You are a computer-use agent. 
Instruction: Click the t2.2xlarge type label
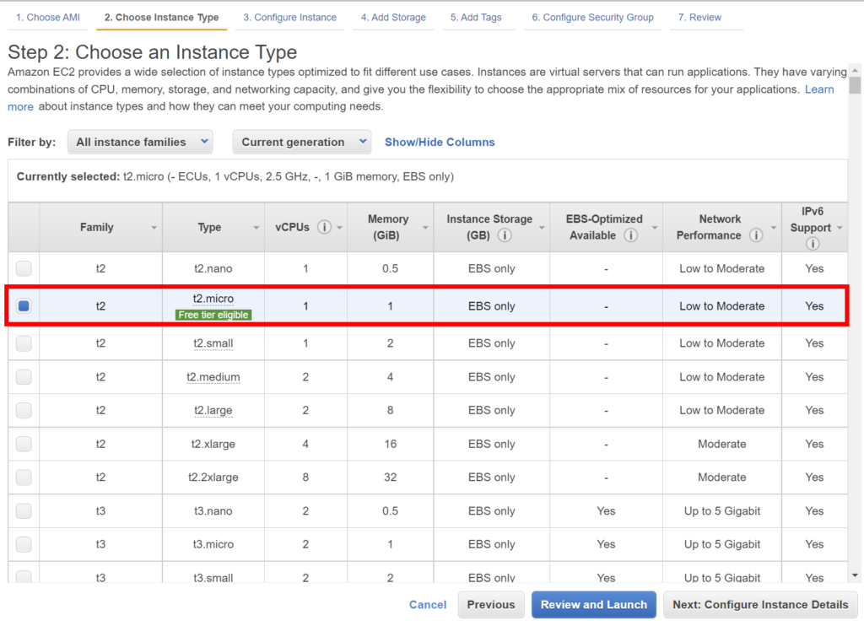coord(213,478)
